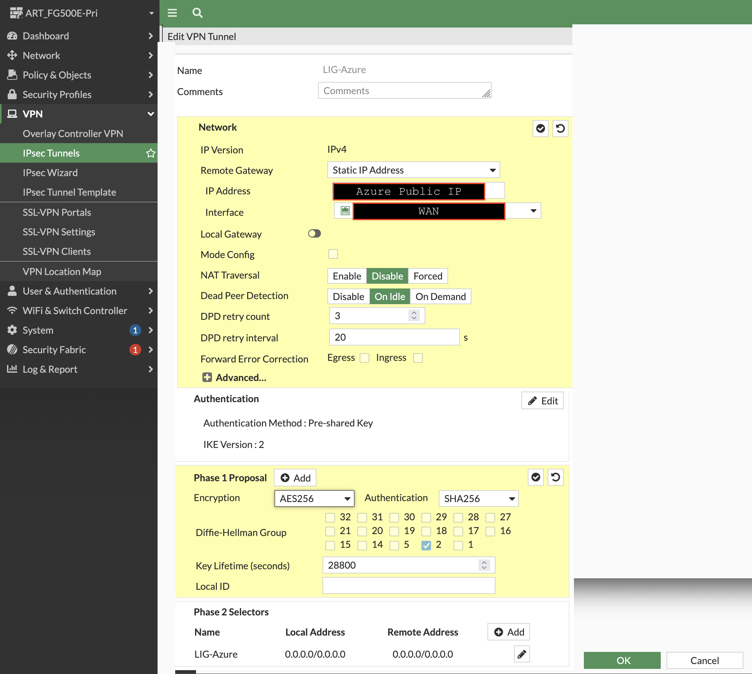Viewport: 752px width, 674px height.
Task: Click the Log & Report chart icon
Action: 12,369
